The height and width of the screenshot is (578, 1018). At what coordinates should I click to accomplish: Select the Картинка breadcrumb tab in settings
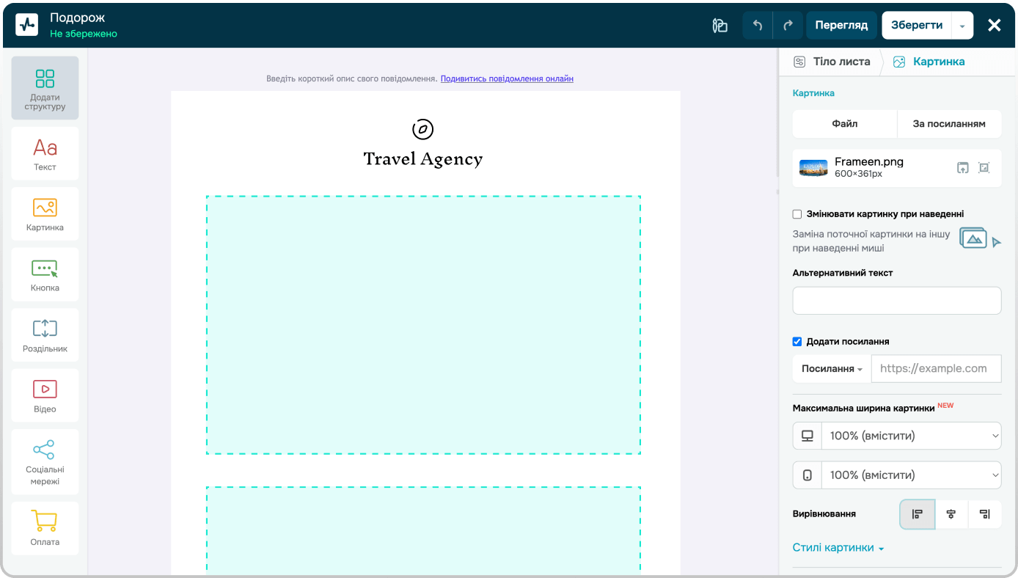point(929,62)
